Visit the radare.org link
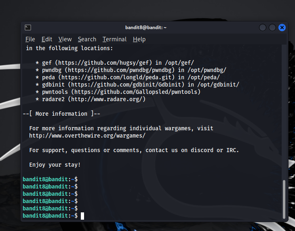The height and width of the screenshot is (231, 295). (x=107, y=99)
